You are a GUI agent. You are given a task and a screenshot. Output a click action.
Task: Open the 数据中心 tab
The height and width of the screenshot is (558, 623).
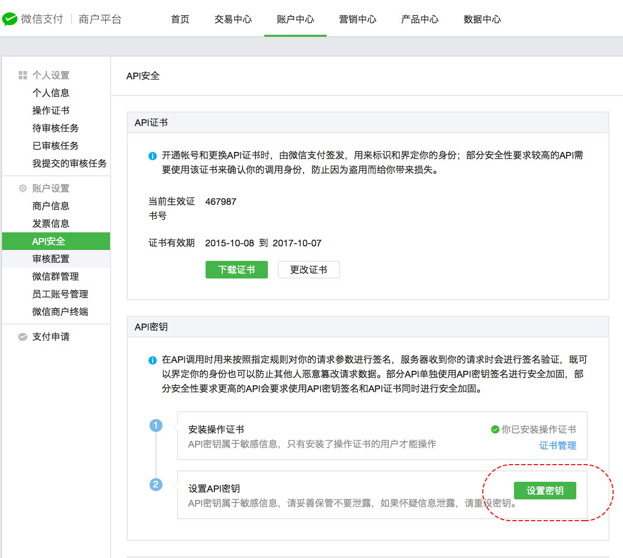pyautogui.click(x=482, y=19)
